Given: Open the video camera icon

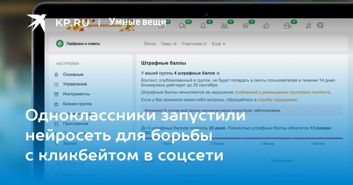Looking at the screenshot, I should coord(287,26).
